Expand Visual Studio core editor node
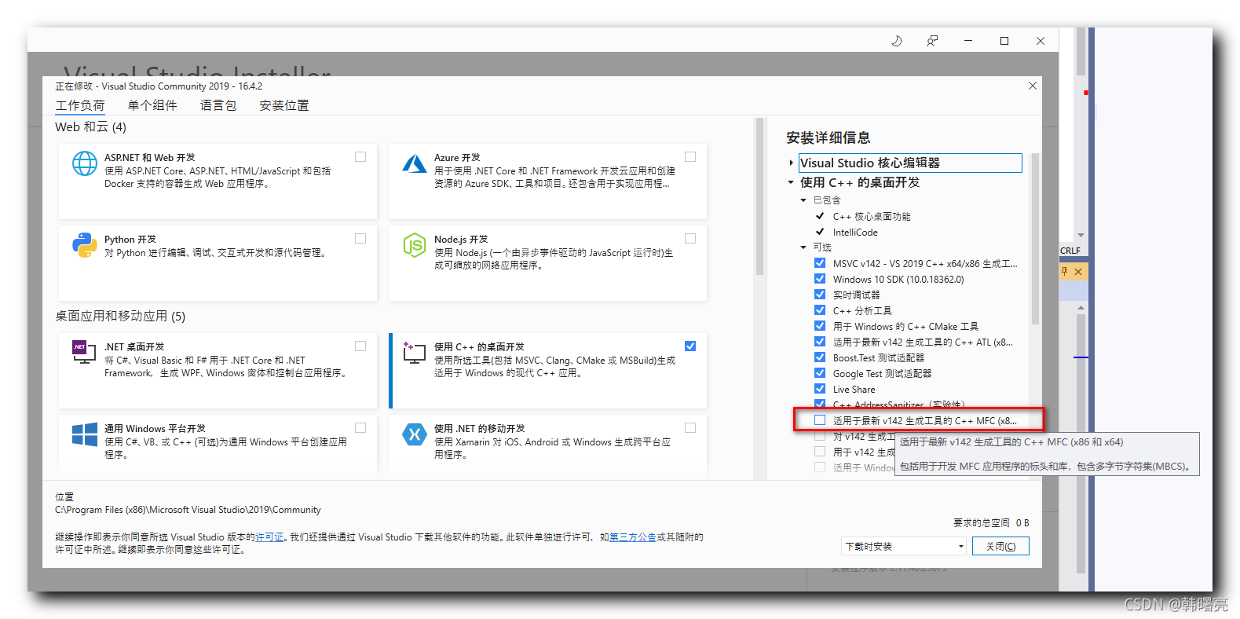The image size is (1240, 619). click(x=791, y=163)
